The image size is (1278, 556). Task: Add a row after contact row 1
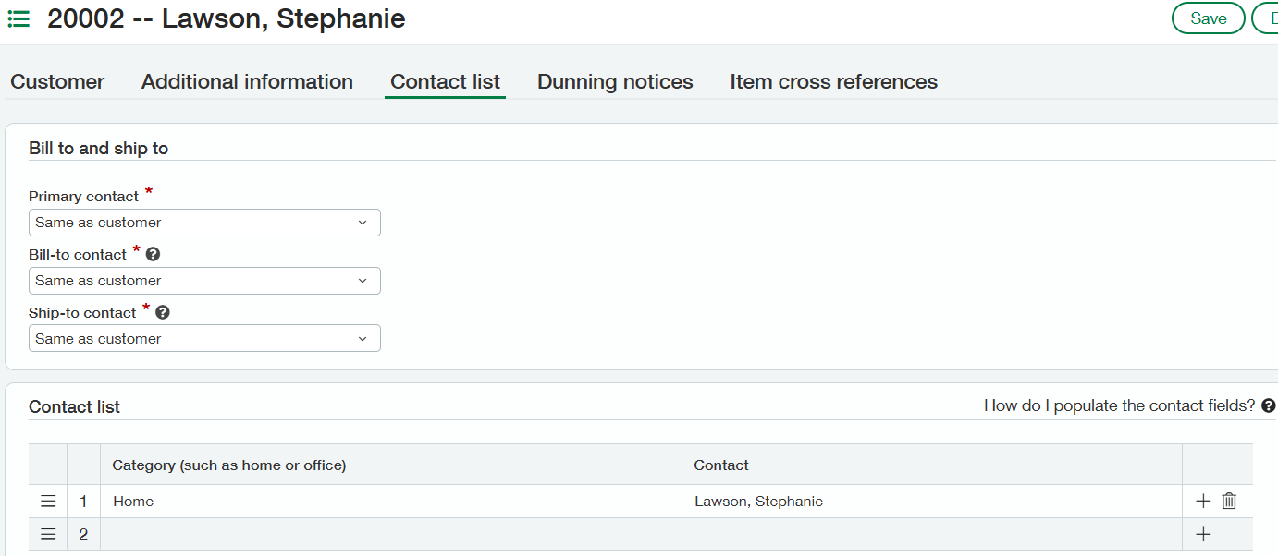pyautogui.click(x=1203, y=501)
